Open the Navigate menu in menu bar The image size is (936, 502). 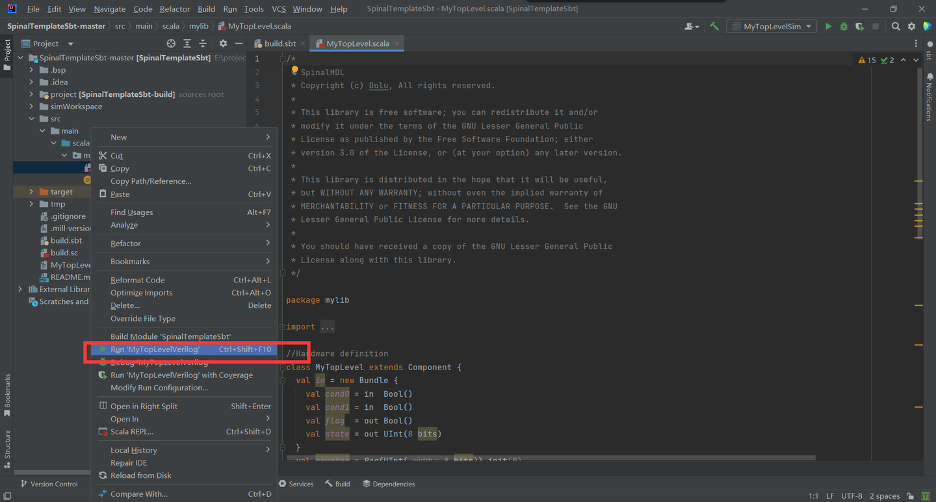109,9
